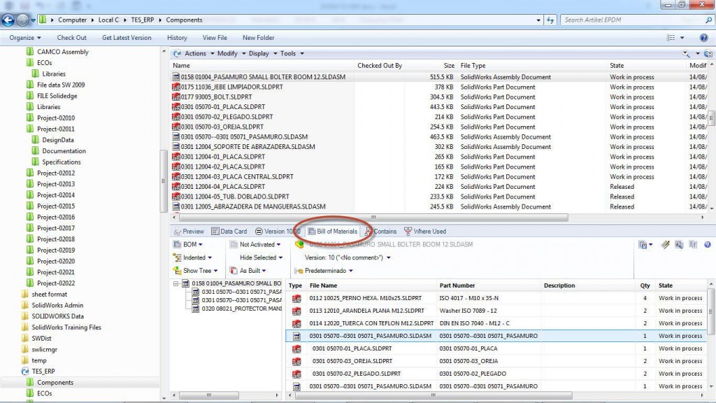Open BOM panel help icon
Screen dimensions: 716x403
pos(708,245)
